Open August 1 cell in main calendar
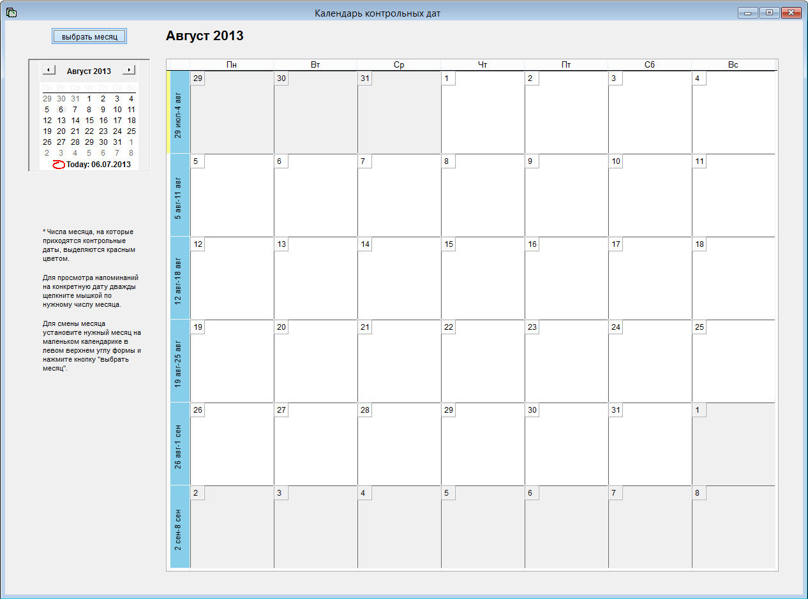 [x=483, y=112]
